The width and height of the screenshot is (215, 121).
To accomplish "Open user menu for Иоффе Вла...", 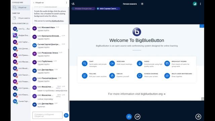I will pyautogui.click(x=21, y=35).
